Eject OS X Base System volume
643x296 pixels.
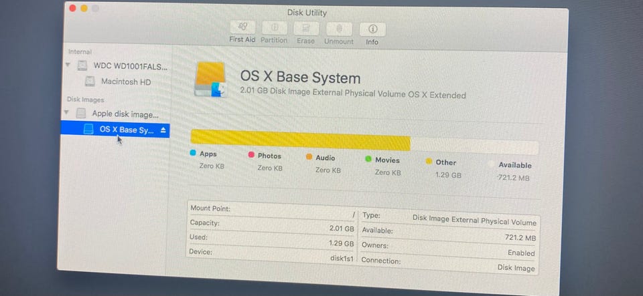coord(163,130)
